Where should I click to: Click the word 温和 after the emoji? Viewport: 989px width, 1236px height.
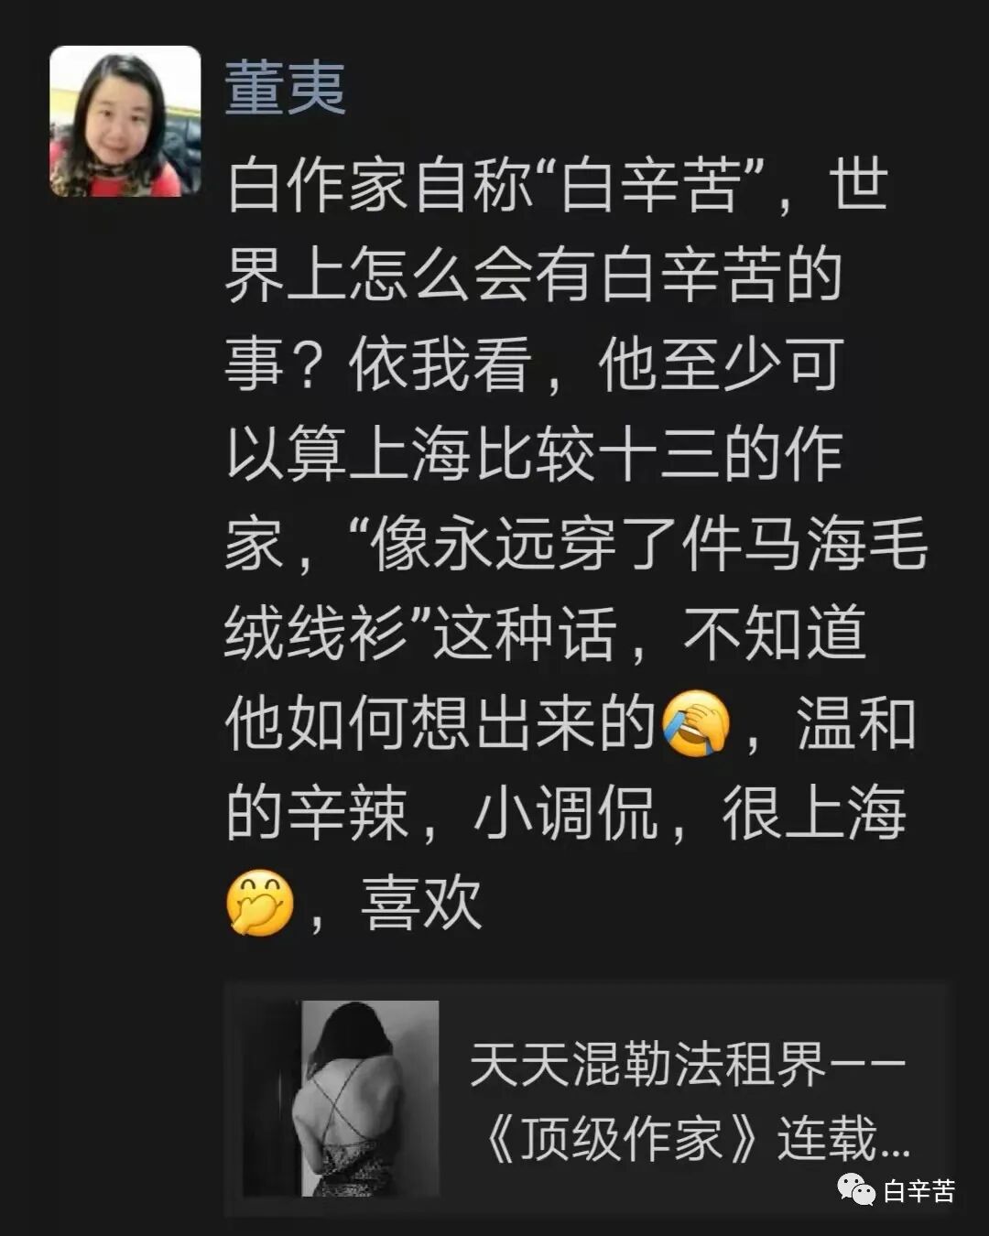[x=856, y=723]
